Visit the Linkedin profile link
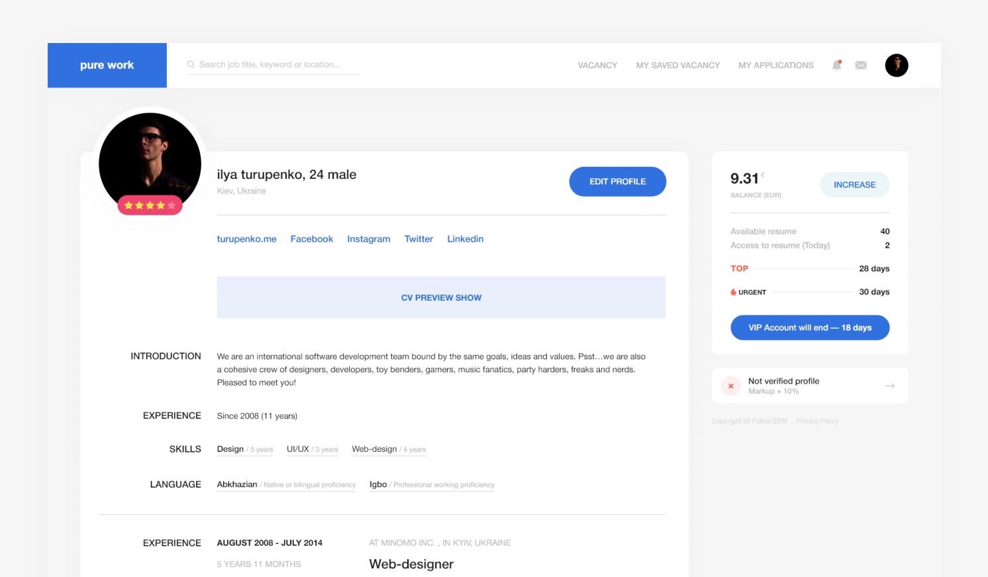The height and width of the screenshot is (577, 988). click(x=465, y=239)
